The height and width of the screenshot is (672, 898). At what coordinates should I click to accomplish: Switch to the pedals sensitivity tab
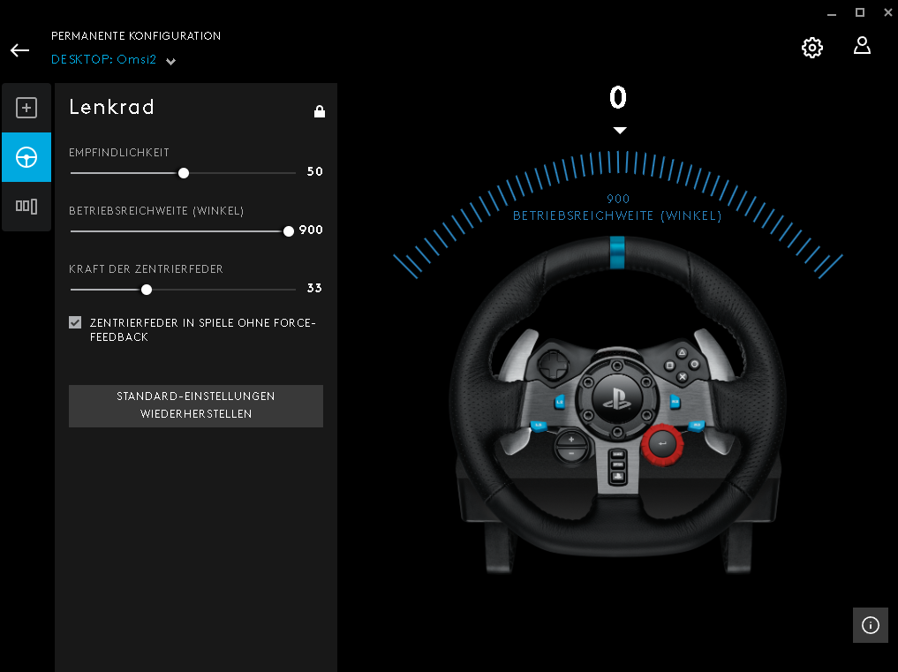pyautogui.click(x=26, y=207)
